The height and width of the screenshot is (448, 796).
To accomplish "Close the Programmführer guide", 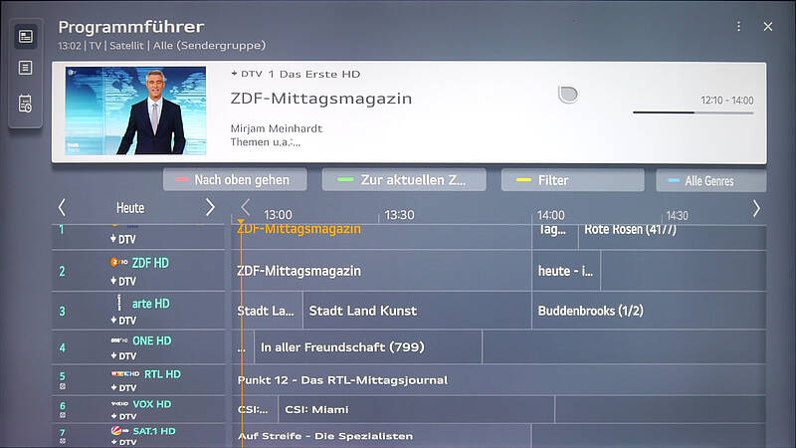I will (768, 27).
